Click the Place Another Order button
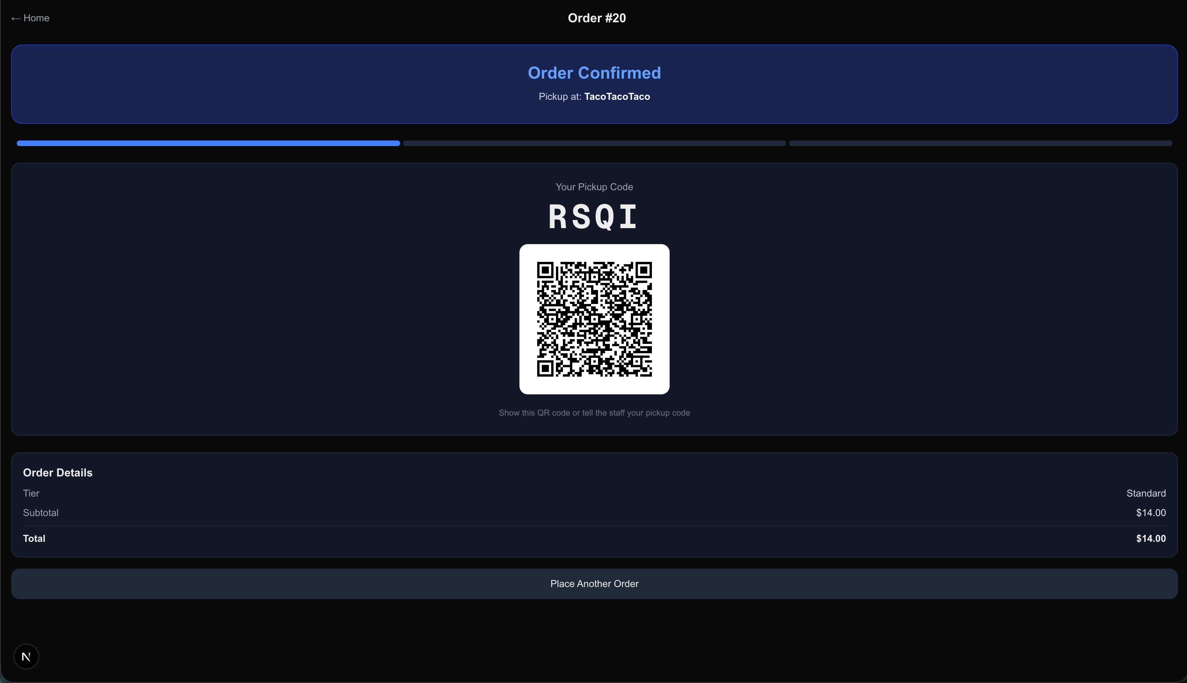 (594, 584)
